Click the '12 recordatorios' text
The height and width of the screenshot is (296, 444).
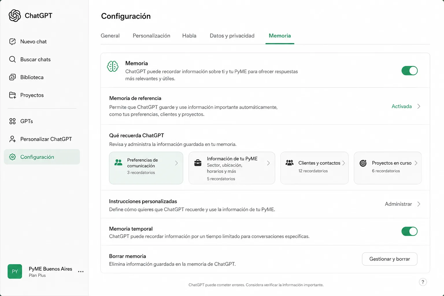pos(313,171)
